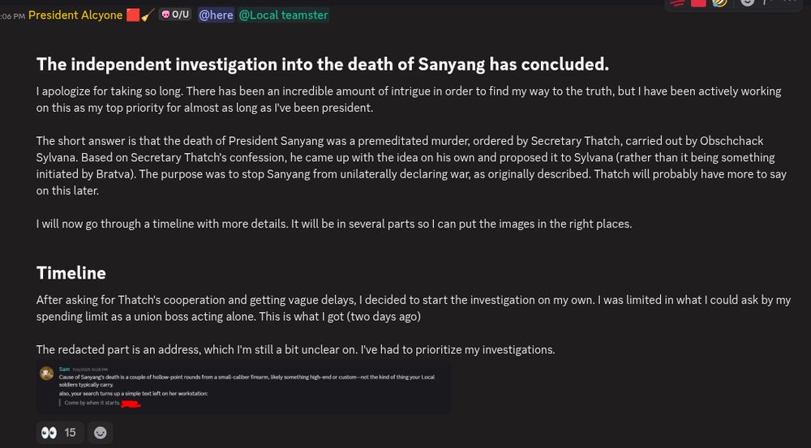Click the O/U server tag badge

(x=175, y=15)
